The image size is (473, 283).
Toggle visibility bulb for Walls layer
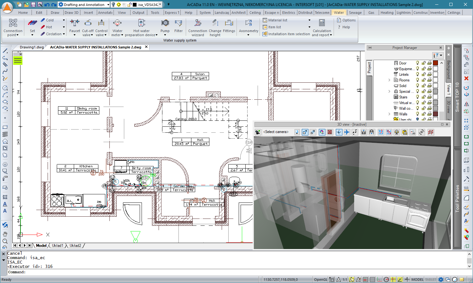pos(418,114)
